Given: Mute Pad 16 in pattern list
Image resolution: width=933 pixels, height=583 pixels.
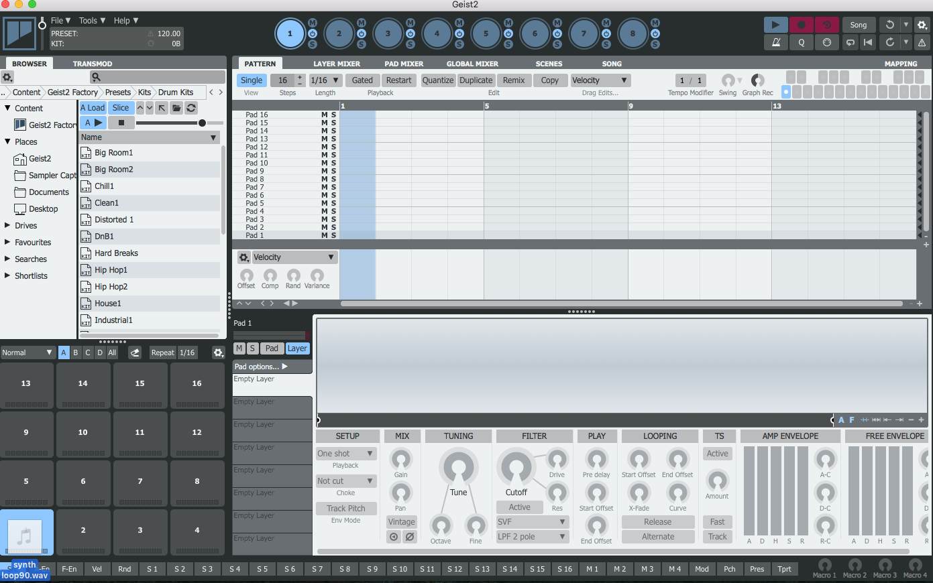Looking at the screenshot, I should (325, 115).
